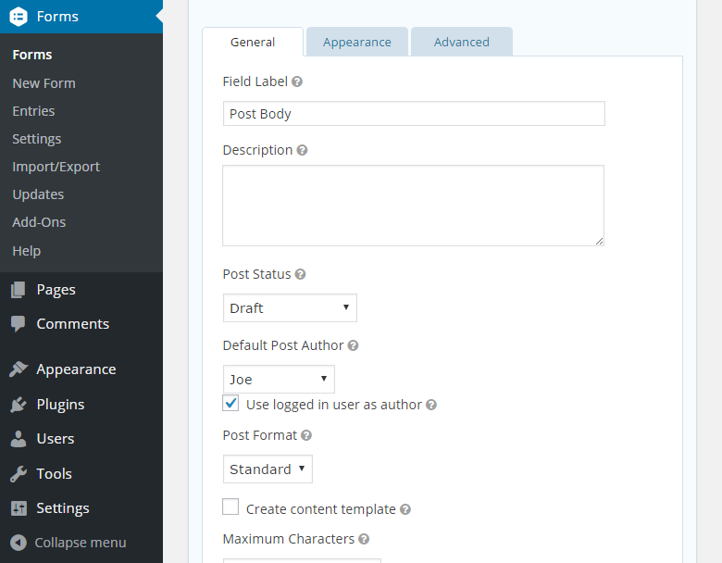The width and height of the screenshot is (722, 563).
Task: Switch to the Appearance tab
Action: [356, 42]
